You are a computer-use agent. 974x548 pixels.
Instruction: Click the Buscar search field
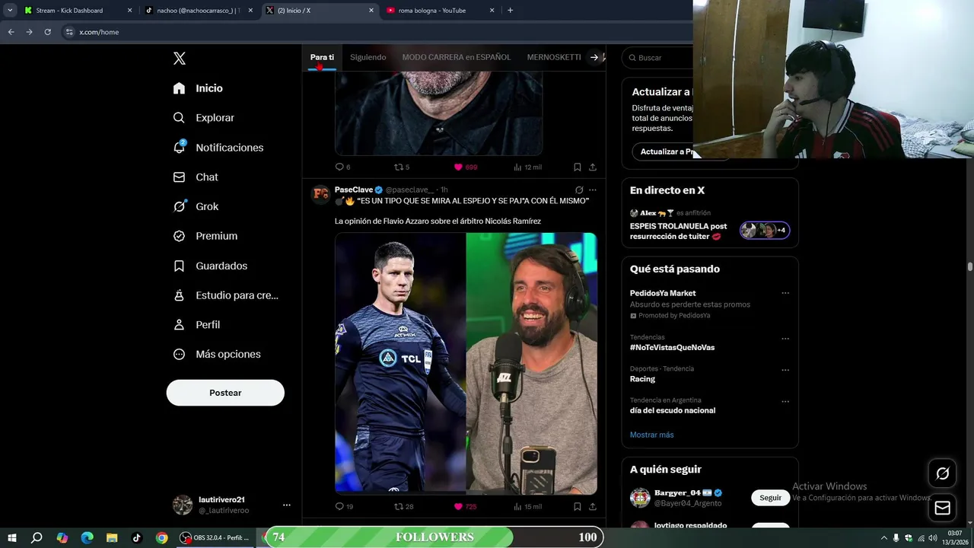659,58
